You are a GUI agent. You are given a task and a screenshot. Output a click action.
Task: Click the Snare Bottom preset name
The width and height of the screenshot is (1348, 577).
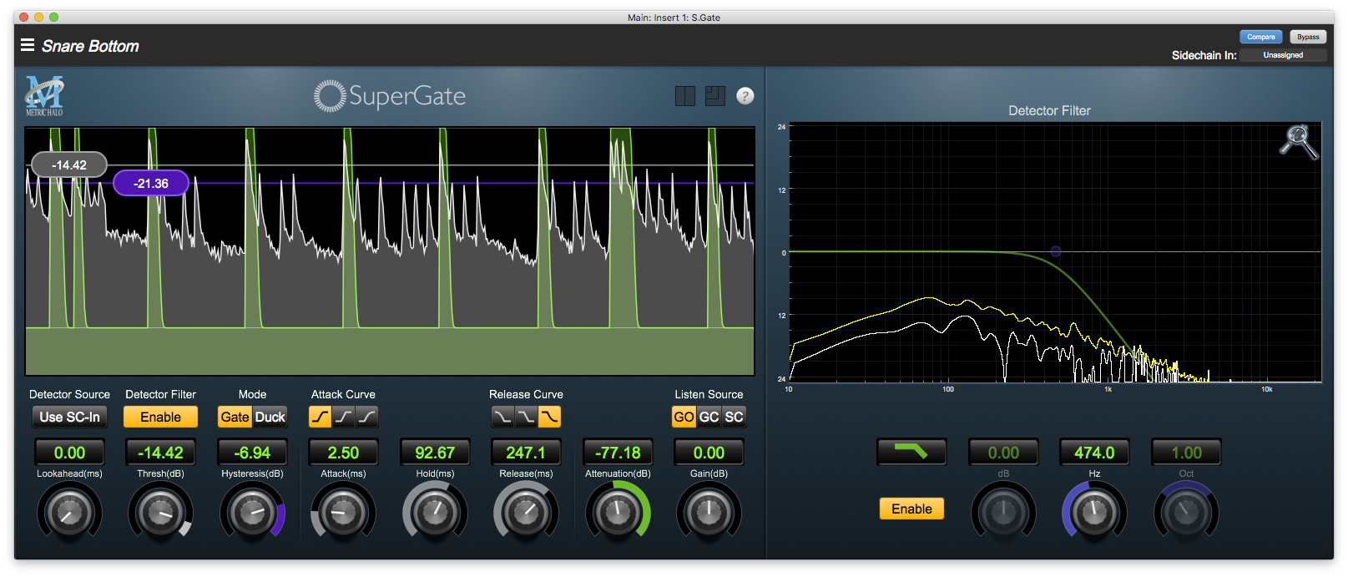[90, 46]
